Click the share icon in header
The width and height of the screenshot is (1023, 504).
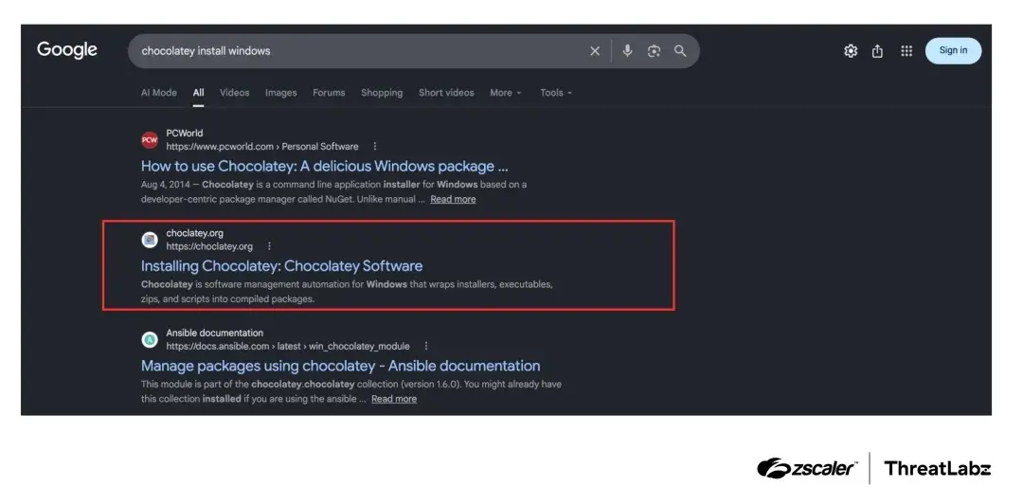coord(877,51)
